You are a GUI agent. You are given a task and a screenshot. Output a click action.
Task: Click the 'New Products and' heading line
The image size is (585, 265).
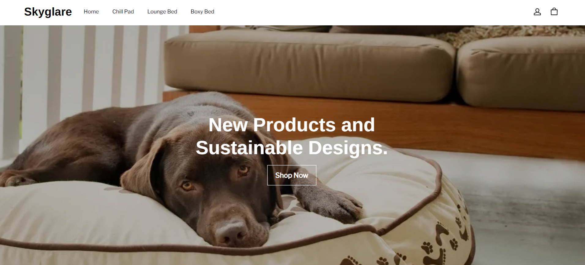[292, 125]
